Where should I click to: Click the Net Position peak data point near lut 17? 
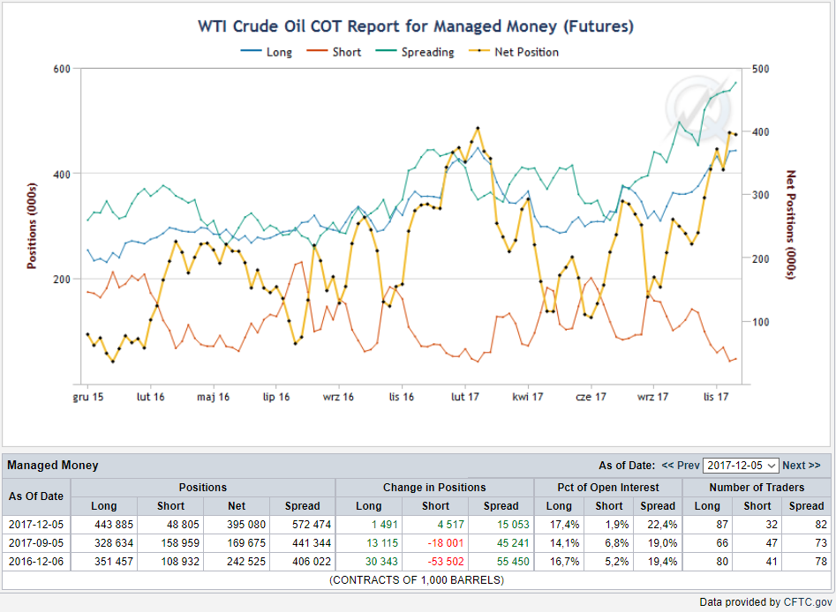[x=478, y=129]
